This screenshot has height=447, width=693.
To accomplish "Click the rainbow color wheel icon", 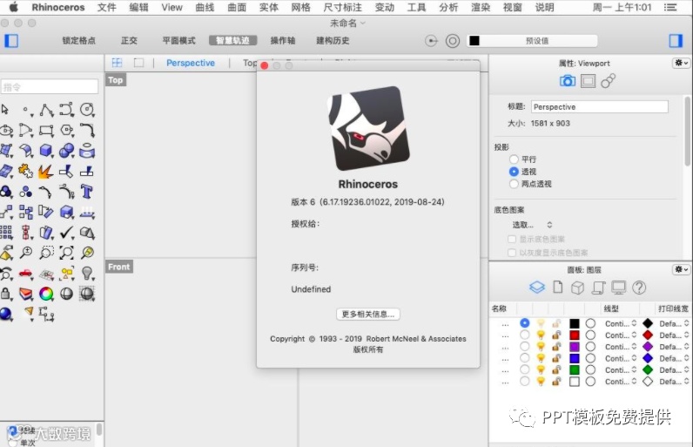I will click(x=46, y=294).
